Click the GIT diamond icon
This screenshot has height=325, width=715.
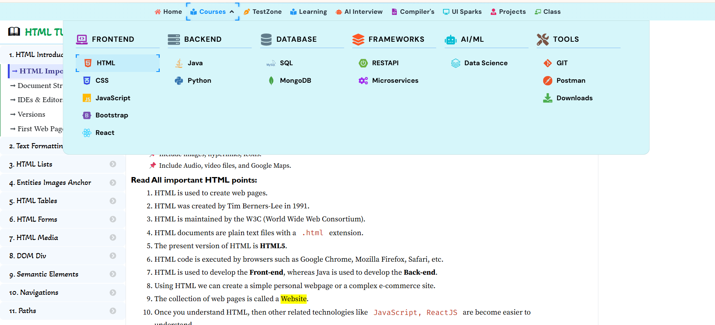[x=548, y=63]
